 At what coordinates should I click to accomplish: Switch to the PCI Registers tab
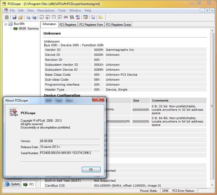[68, 25]
